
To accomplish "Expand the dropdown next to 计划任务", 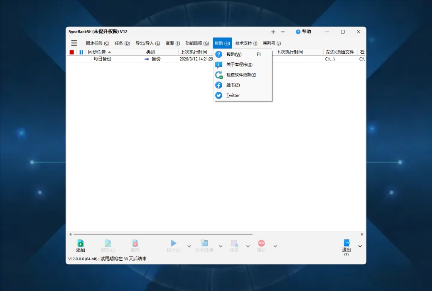I will point(220,246).
